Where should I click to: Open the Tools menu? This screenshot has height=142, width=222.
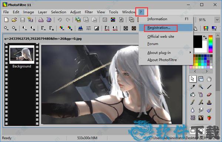(114, 12)
